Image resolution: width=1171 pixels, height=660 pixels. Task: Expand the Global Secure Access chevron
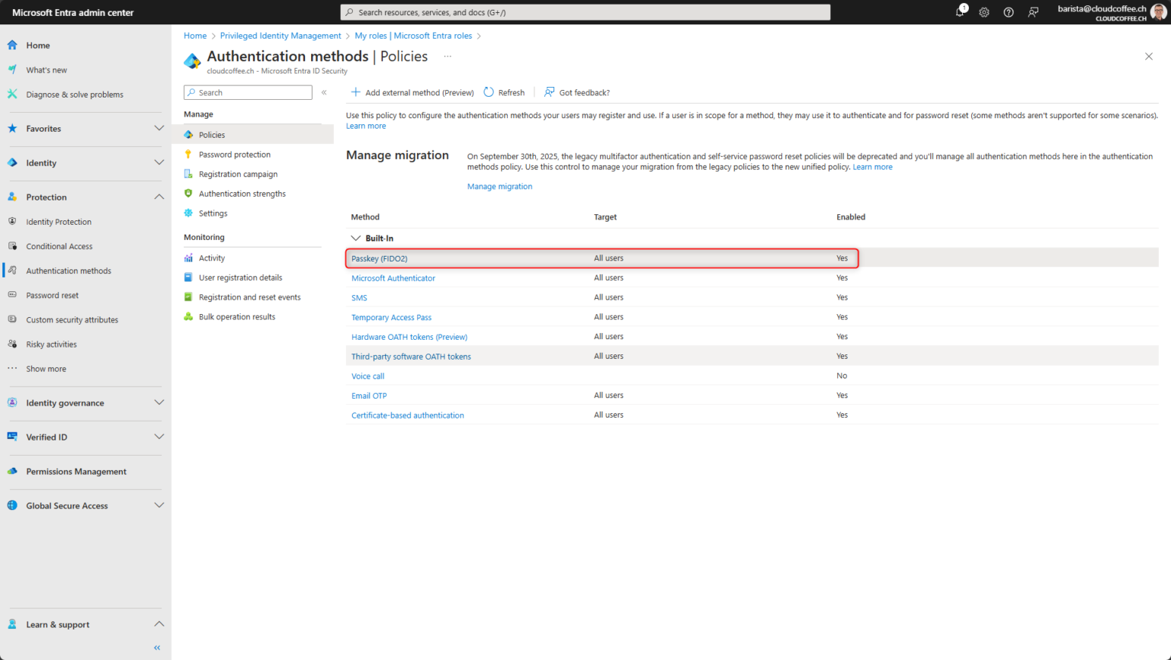159,505
